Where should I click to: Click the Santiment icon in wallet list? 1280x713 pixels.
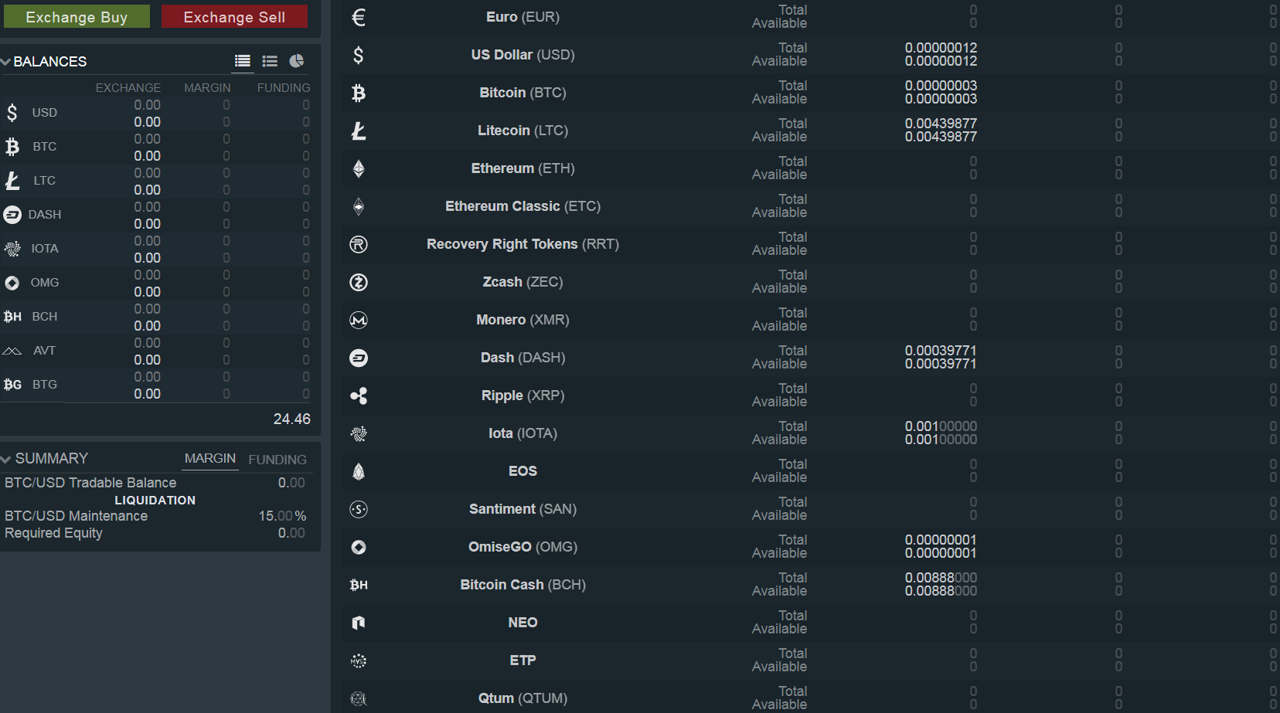pos(359,509)
